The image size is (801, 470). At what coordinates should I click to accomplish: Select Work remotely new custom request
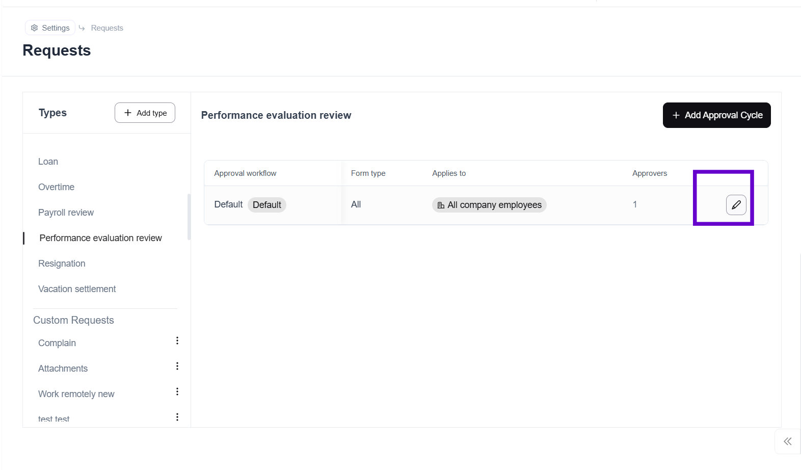[x=76, y=394]
